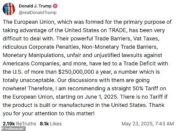Click the ReTruths label
The width and height of the screenshot is (176, 131).
click(26, 124)
